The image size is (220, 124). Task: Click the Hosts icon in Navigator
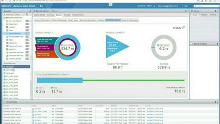coord(6,30)
